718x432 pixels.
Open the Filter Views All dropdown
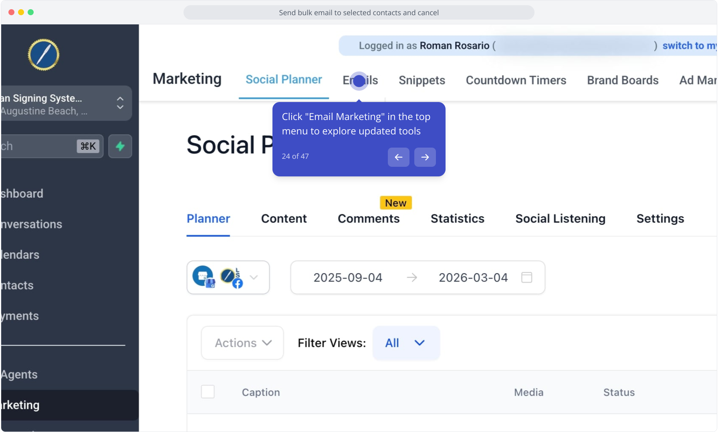(x=406, y=343)
